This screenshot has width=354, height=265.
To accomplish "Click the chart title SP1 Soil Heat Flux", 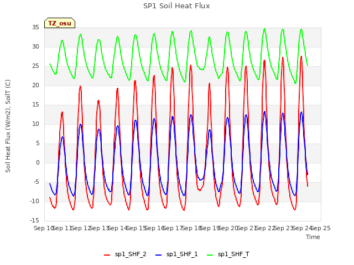I will [x=176, y=6].
